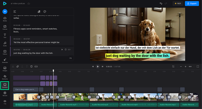Zoom out the timeline
This screenshot has height=109, width=202.
click(181, 66)
